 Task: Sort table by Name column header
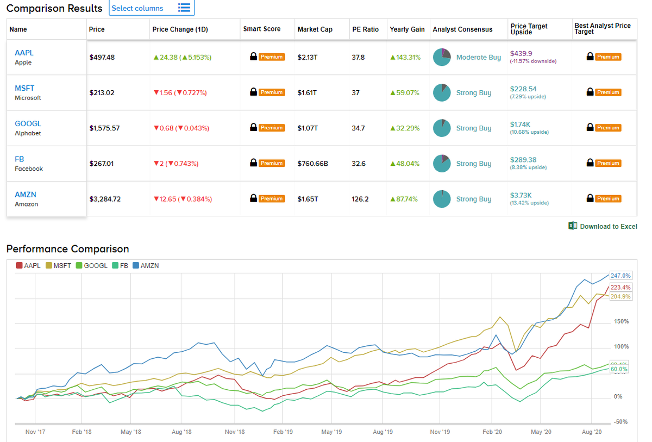click(x=18, y=29)
